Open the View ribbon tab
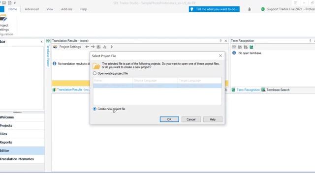 click(x=50, y=9)
